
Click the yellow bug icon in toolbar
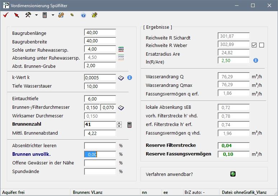tap(94, 15)
